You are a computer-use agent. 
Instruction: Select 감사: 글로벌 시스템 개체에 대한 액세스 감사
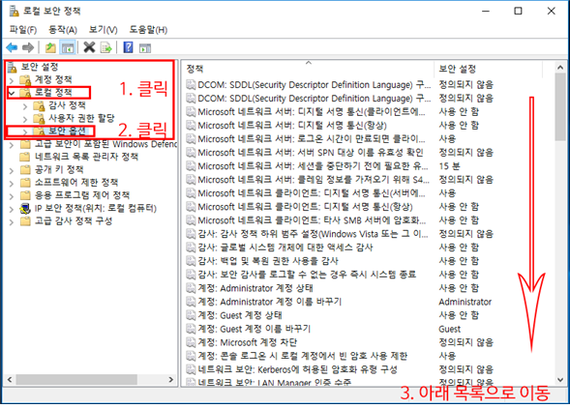[285, 248]
